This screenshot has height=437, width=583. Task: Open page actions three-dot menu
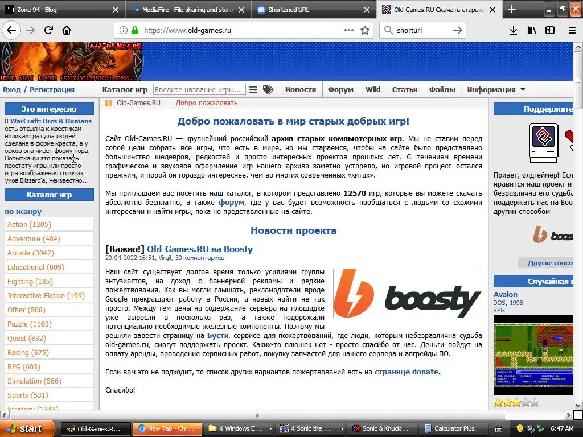click(349, 30)
